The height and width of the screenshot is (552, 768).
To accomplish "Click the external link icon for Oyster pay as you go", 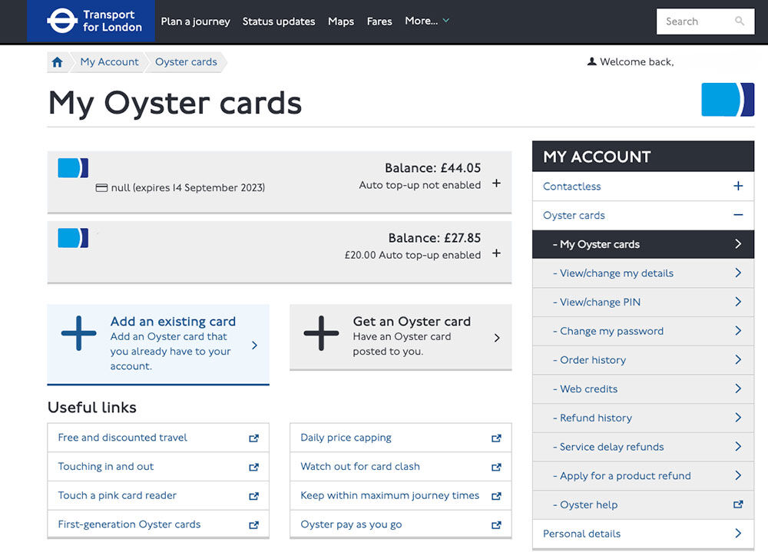I will (x=496, y=524).
